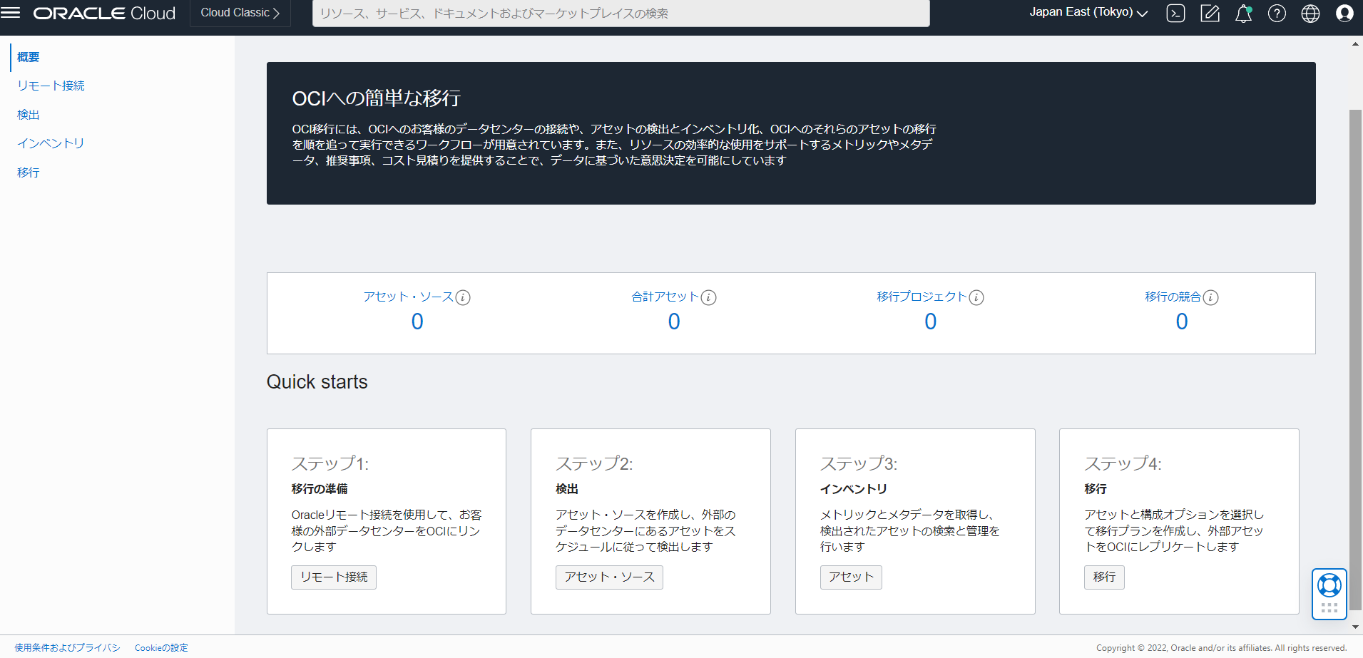Click the アセット・ソース button in Step 2
Image resolution: width=1363 pixels, height=658 pixels.
609,577
